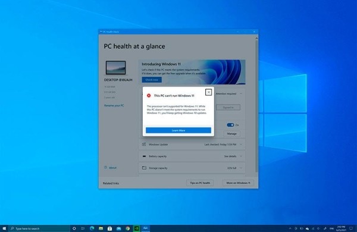The width and height of the screenshot is (357, 232).
Task: Click the About info icon
Action: click(x=105, y=168)
